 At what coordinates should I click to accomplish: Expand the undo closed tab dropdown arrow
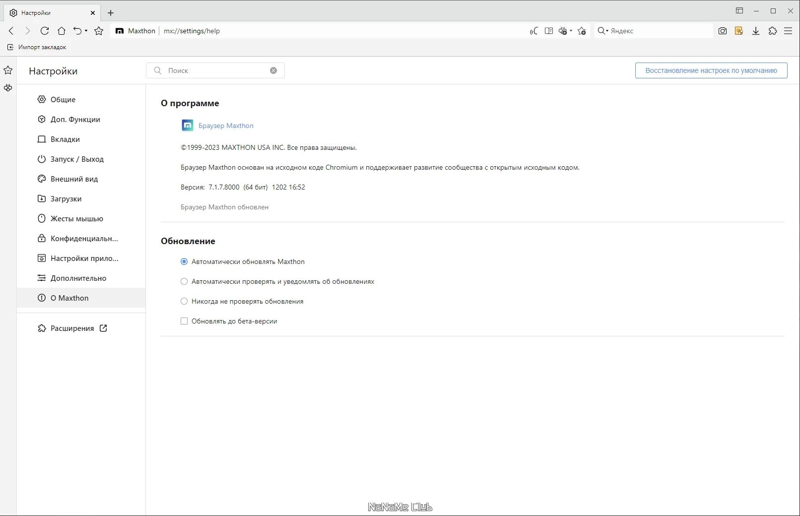tap(86, 31)
